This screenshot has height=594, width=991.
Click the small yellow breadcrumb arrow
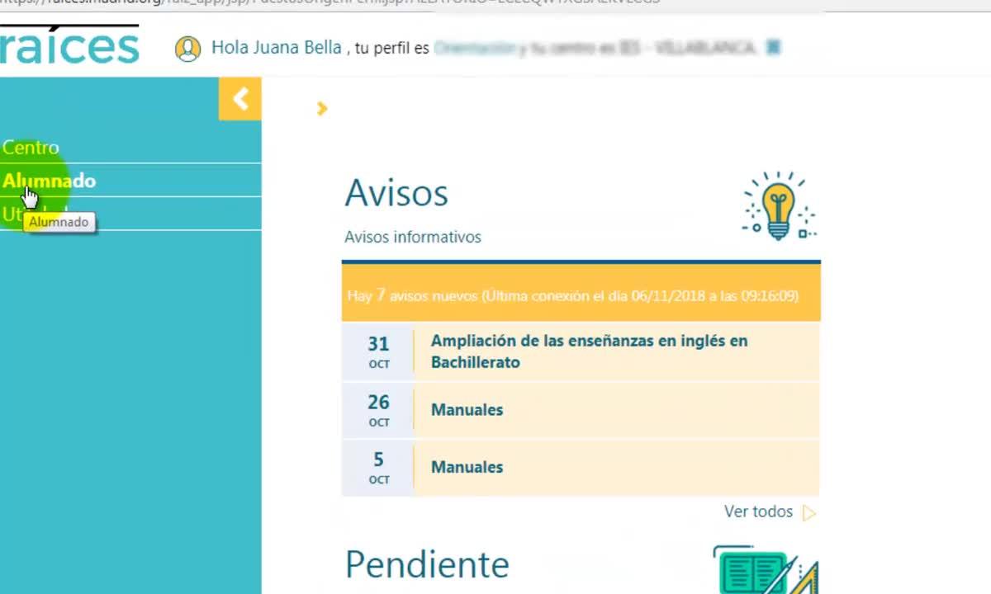[x=322, y=108]
